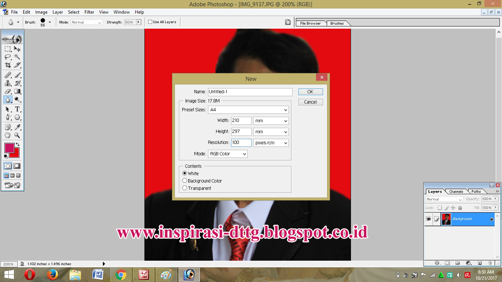502x282 pixels.
Task: Select the Slice tool
Action: click(17, 65)
